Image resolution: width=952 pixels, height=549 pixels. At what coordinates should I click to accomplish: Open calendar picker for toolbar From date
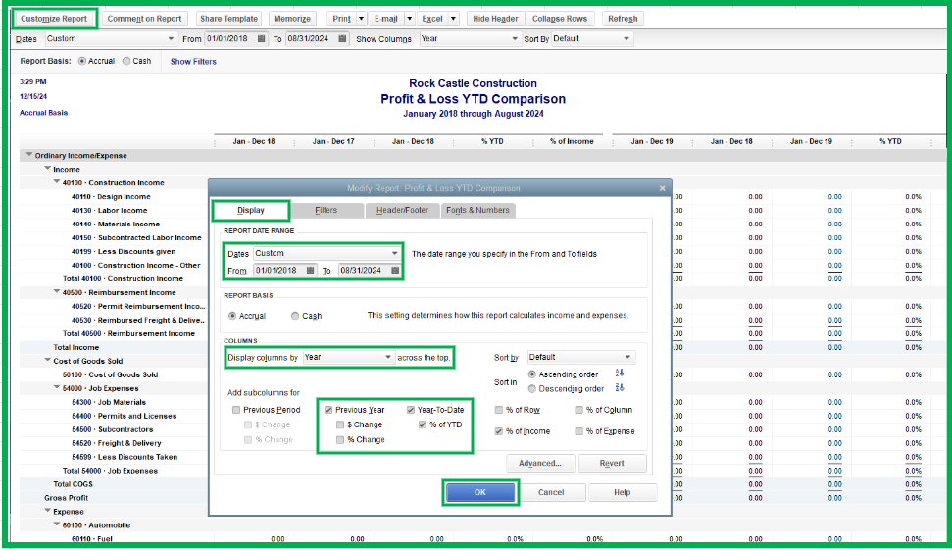pyautogui.click(x=262, y=39)
